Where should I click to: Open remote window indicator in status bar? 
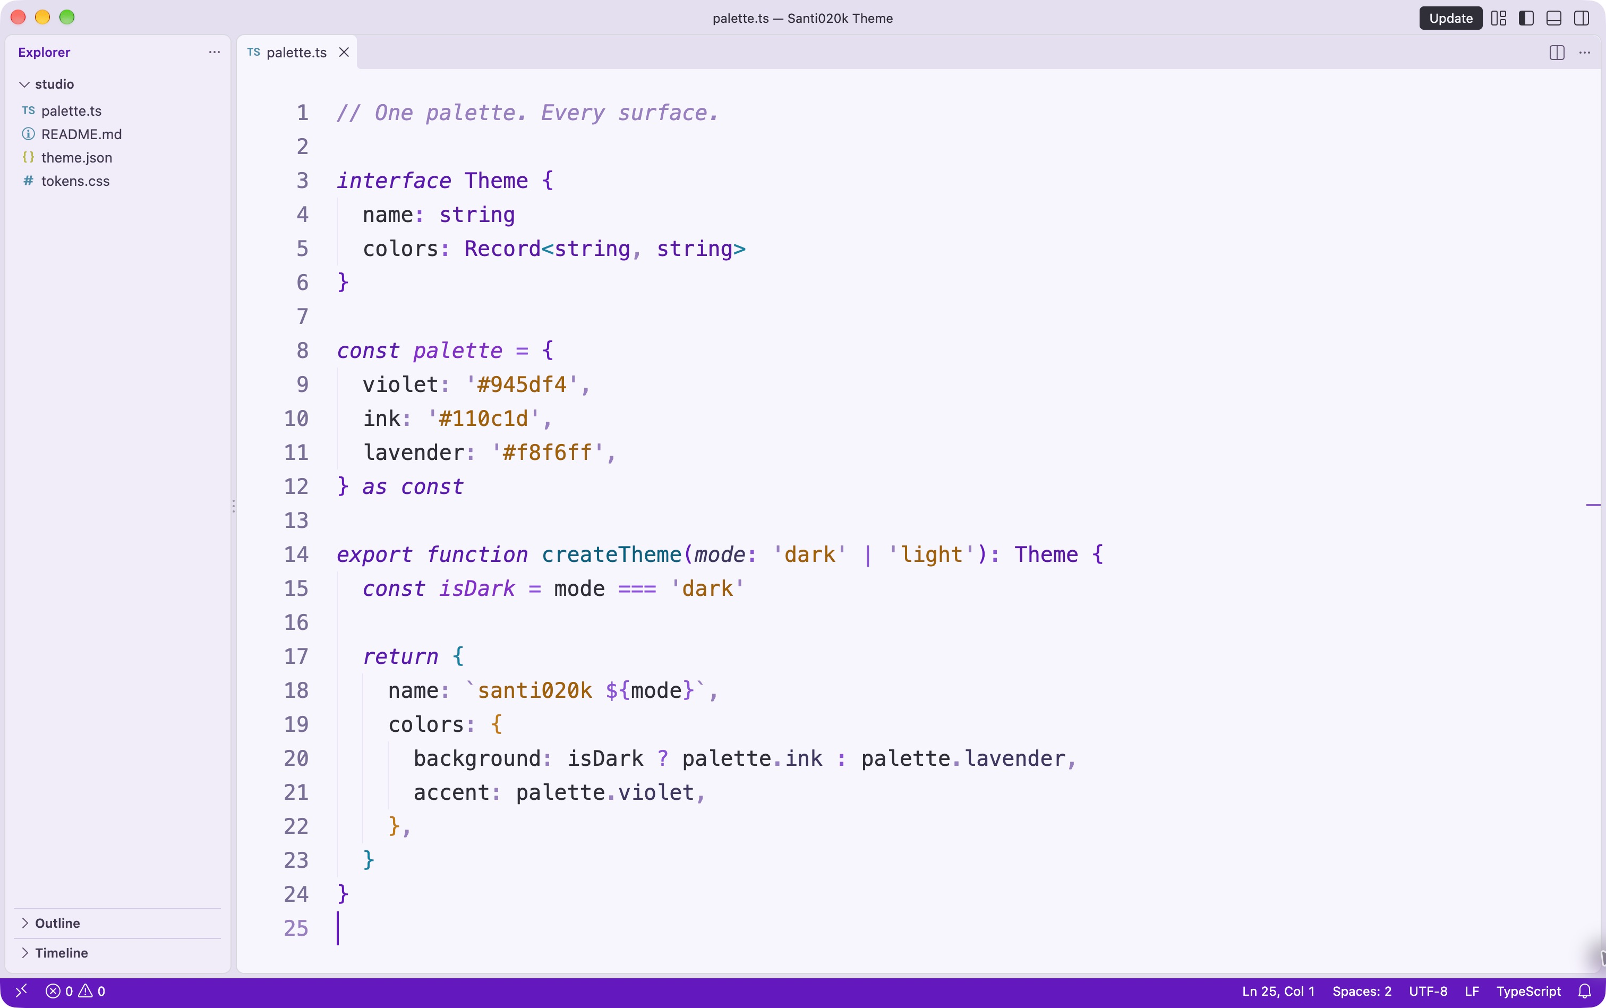pos(21,992)
